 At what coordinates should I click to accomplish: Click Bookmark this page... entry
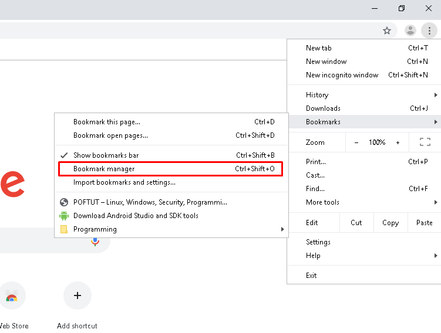pyautogui.click(x=171, y=122)
